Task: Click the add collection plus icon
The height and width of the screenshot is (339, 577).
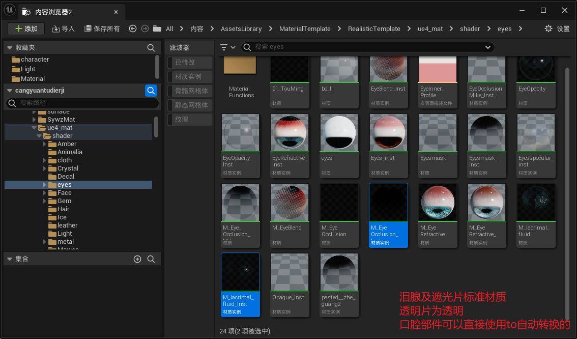Action: coord(137,259)
